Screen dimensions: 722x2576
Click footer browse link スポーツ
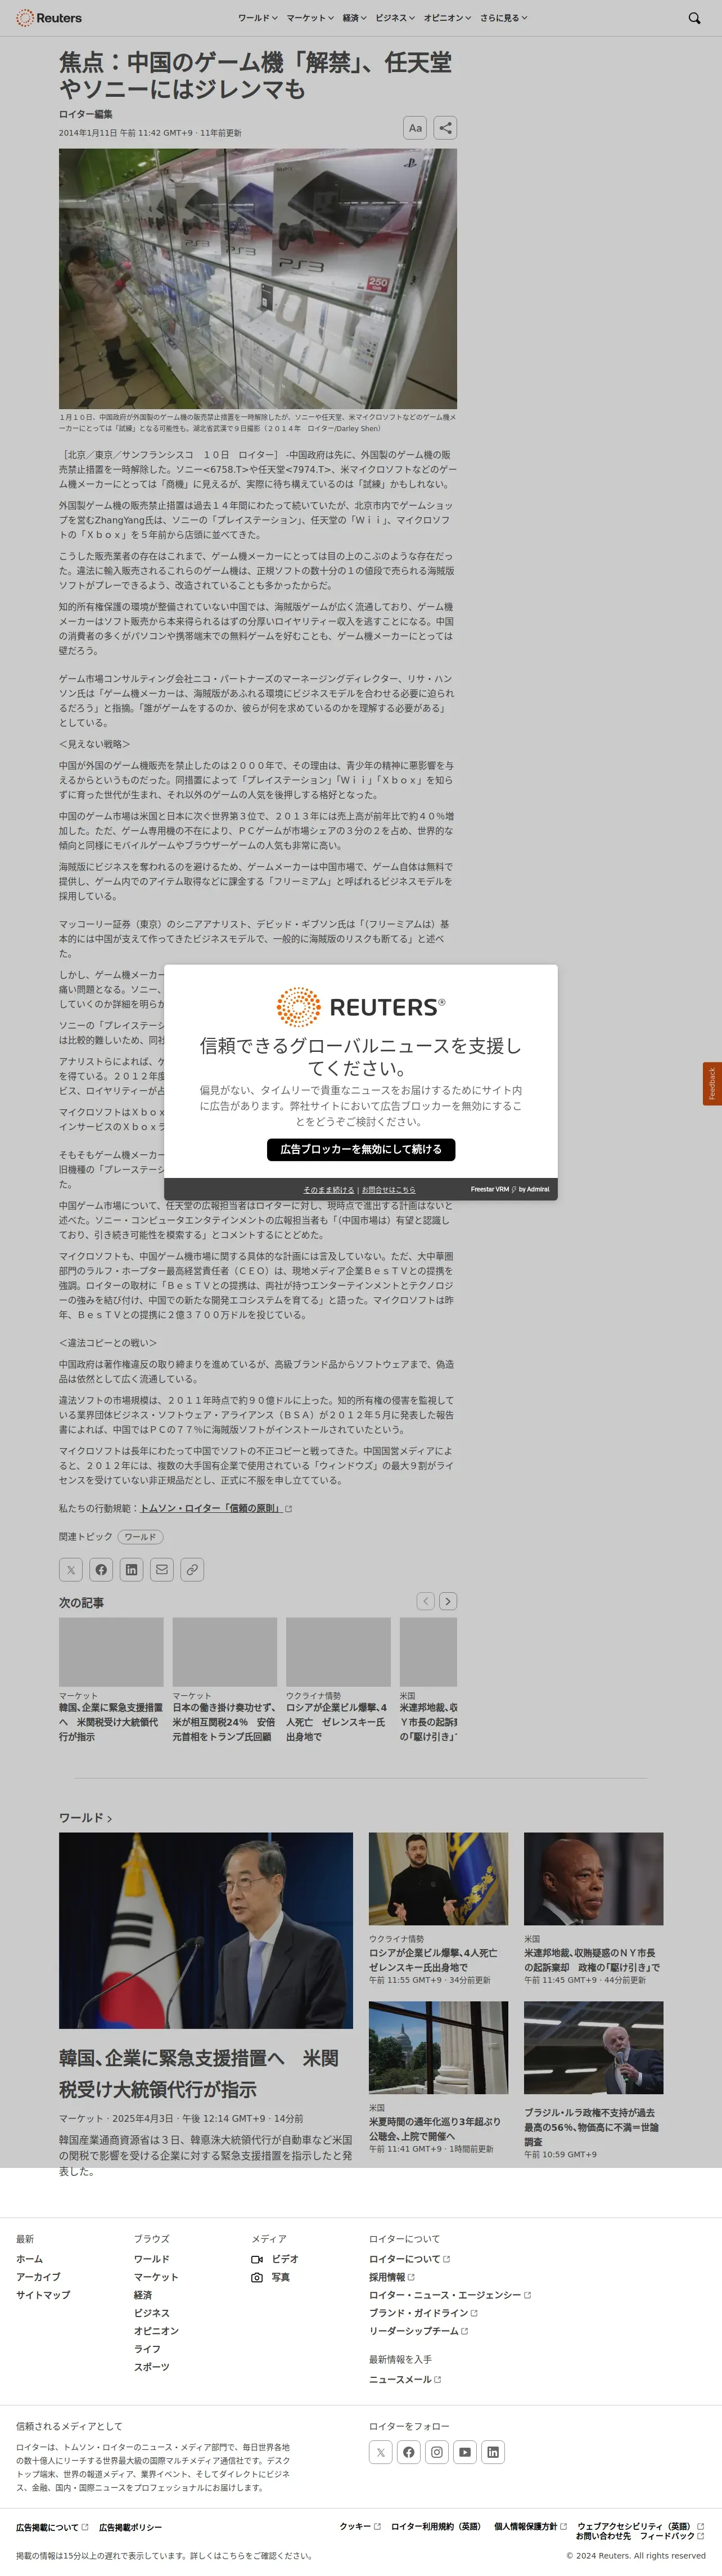pyautogui.click(x=152, y=2367)
